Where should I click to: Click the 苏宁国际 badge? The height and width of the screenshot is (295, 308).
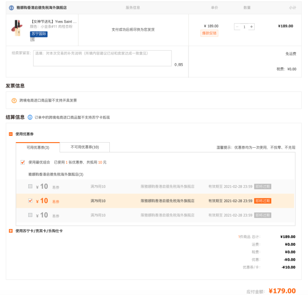pos(38,34)
